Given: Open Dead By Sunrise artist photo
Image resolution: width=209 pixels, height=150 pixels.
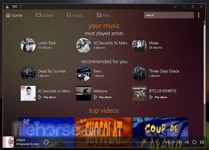Looking at the screenshot, I should [x=28, y=74].
